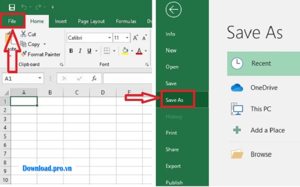Click into the formula bar field
The image size is (300, 187).
tap(127, 79)
